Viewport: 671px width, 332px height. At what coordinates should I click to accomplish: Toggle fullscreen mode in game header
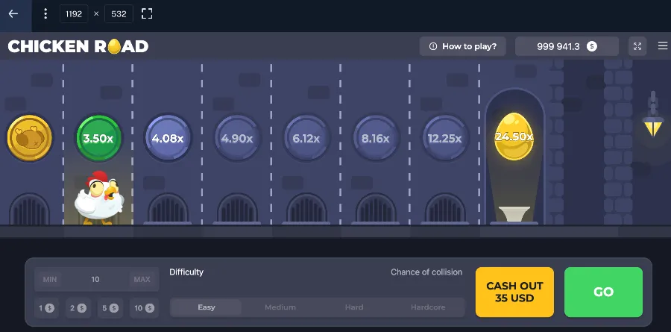click(x=637, y=46)
